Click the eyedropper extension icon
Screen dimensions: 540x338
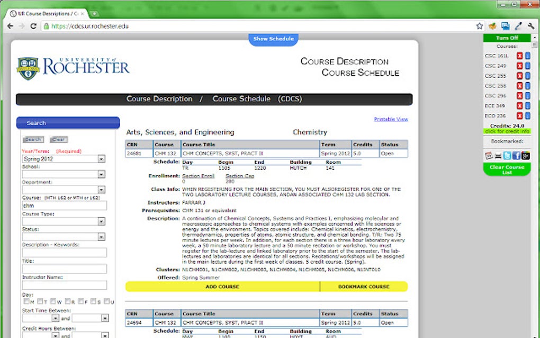coord(518,26)
